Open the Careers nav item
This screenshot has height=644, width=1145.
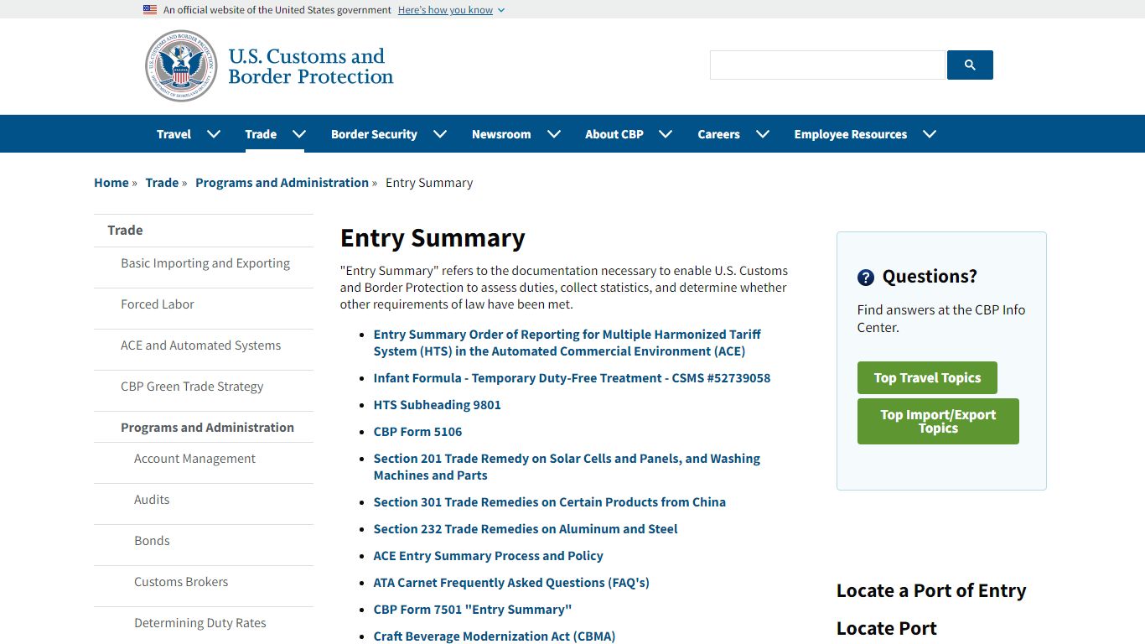click(x=718, y=134)
